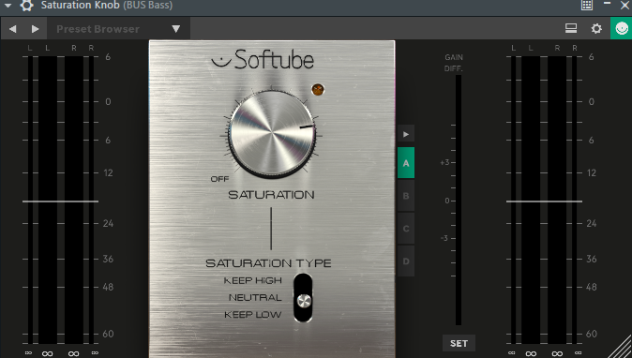Expand the A/B copy arrow above slot A

(406, 134)
